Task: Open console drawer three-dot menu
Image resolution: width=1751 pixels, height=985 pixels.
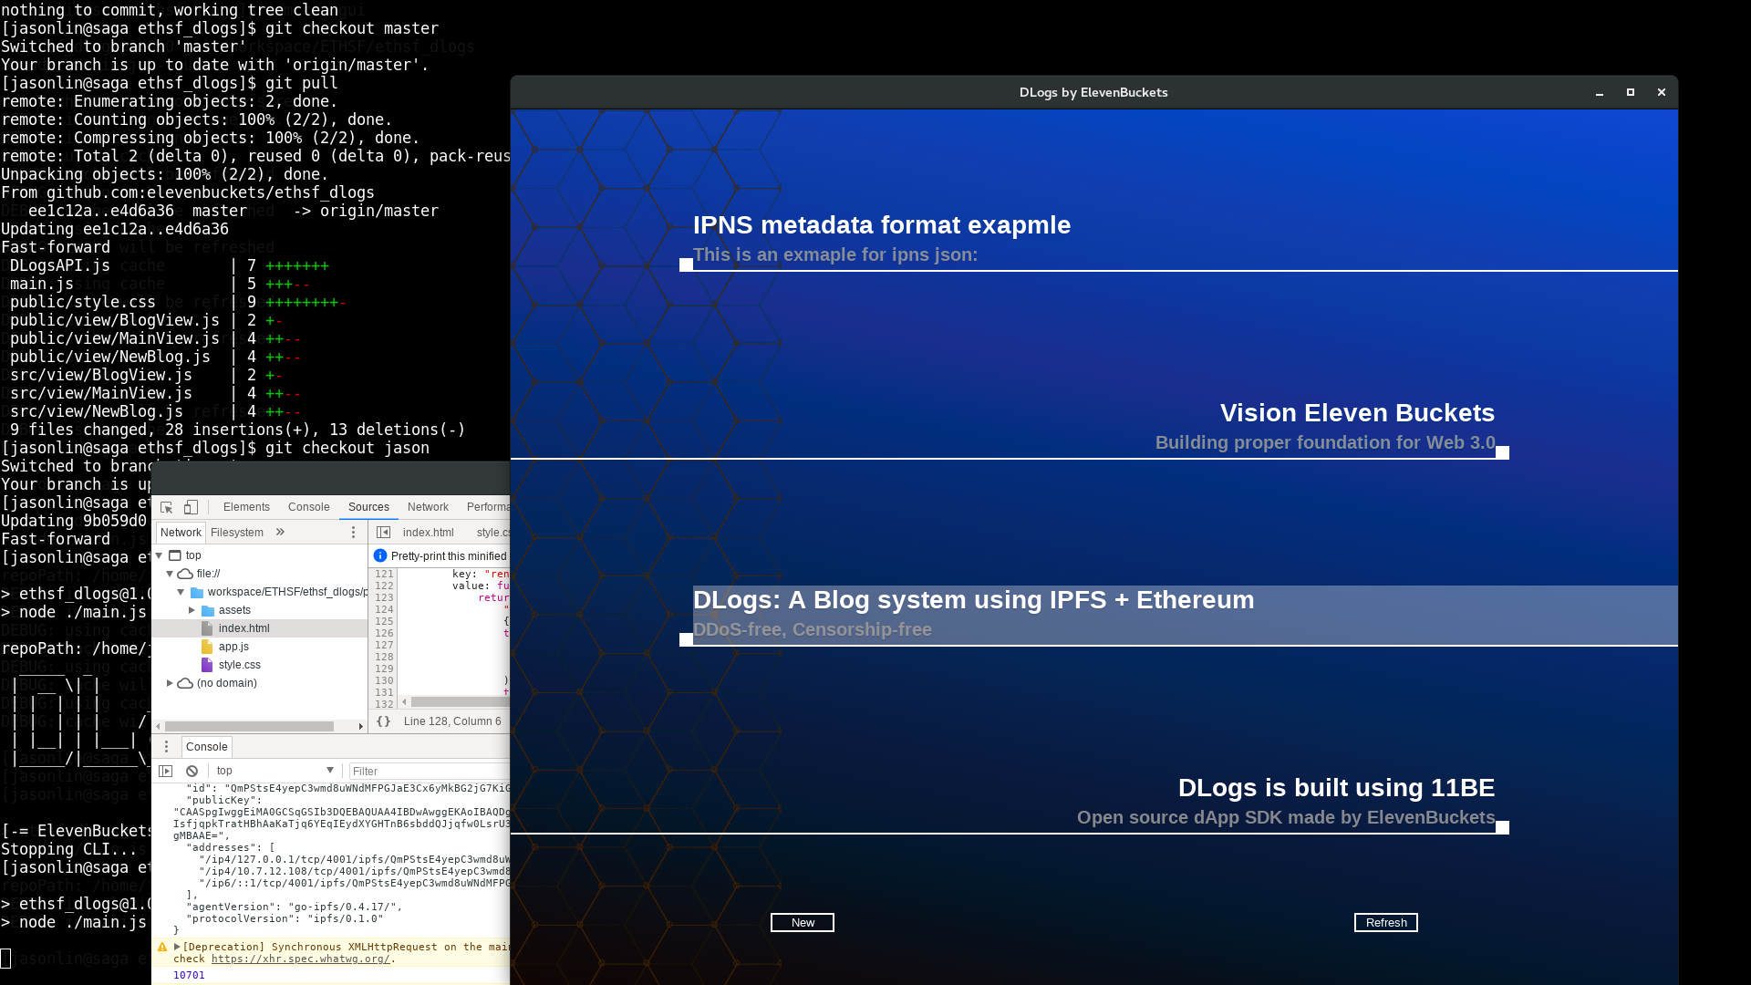Action: tap(166, 747)
